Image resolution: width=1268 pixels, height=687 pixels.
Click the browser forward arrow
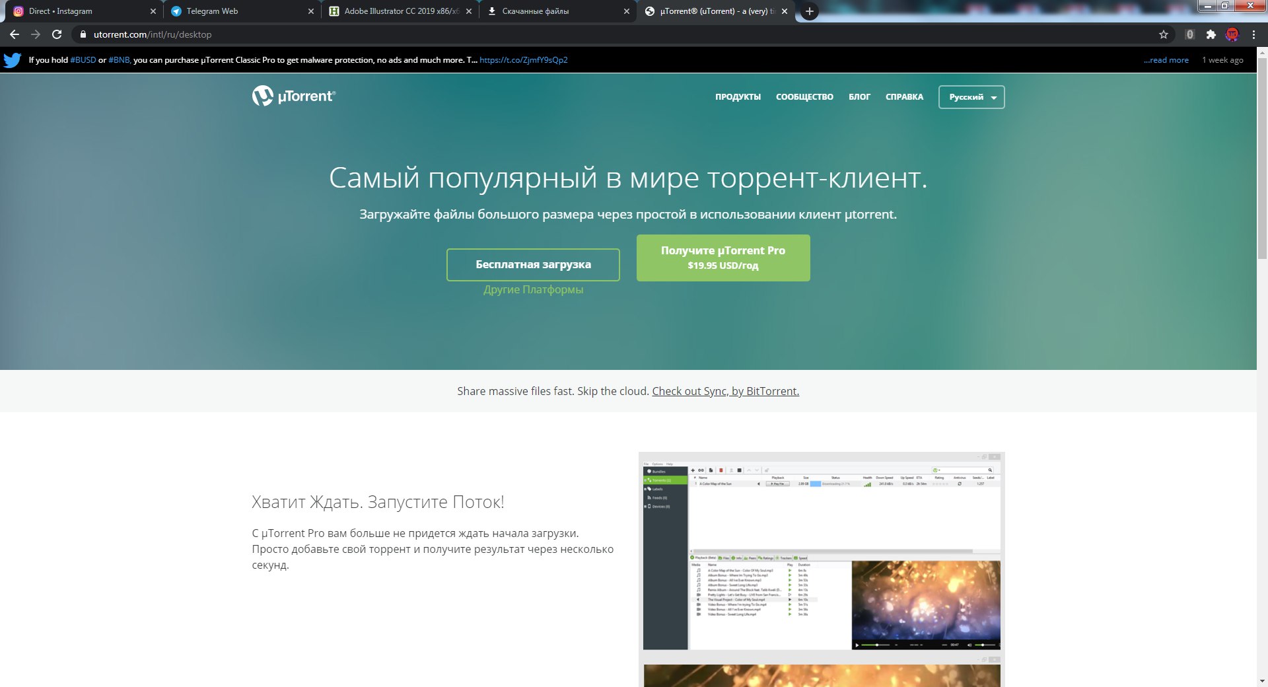pyautogui.click(x=36, y=34)
